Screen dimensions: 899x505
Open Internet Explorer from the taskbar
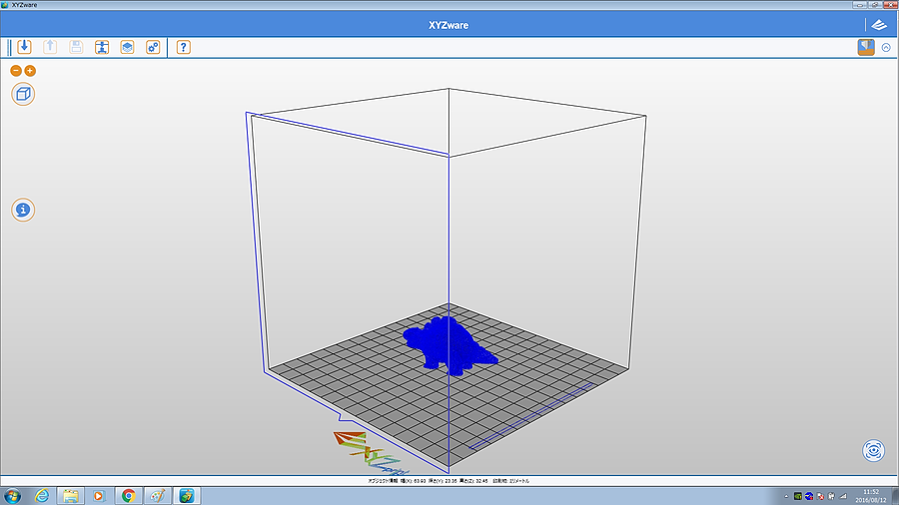(x=42, y=495)
